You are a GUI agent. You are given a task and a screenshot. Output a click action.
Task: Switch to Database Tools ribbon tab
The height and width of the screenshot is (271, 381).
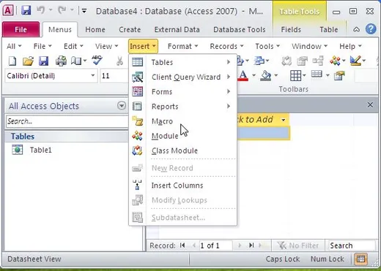coord(240,29)
